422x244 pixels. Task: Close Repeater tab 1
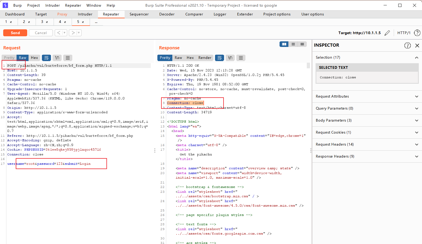[x=11, y=22]
